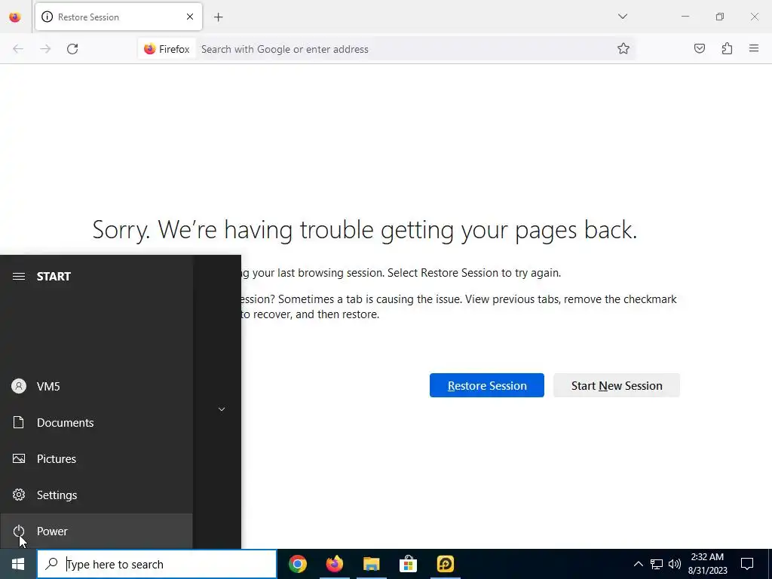This screenshot has width=772, height=579.
Task: Show hidden system tray icons
Action: coord(638,564)
